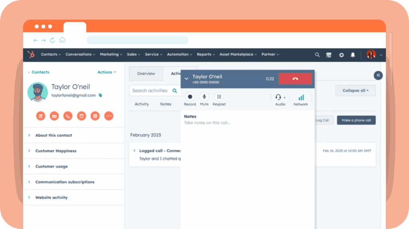Screen dimensions: 409x229
Task: Open the search magnifier in top navigation
Action: (x=317, y=55)
